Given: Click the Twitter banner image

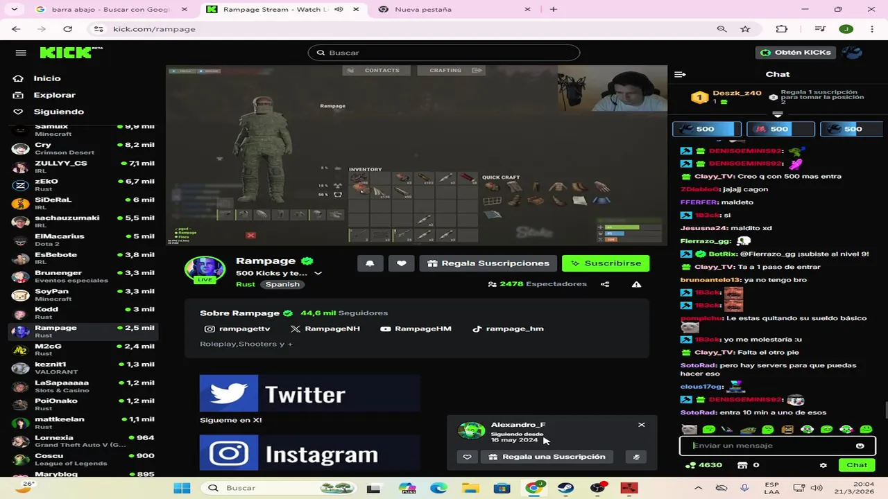Looking at the screenshot, I should (x=309, y=394).
